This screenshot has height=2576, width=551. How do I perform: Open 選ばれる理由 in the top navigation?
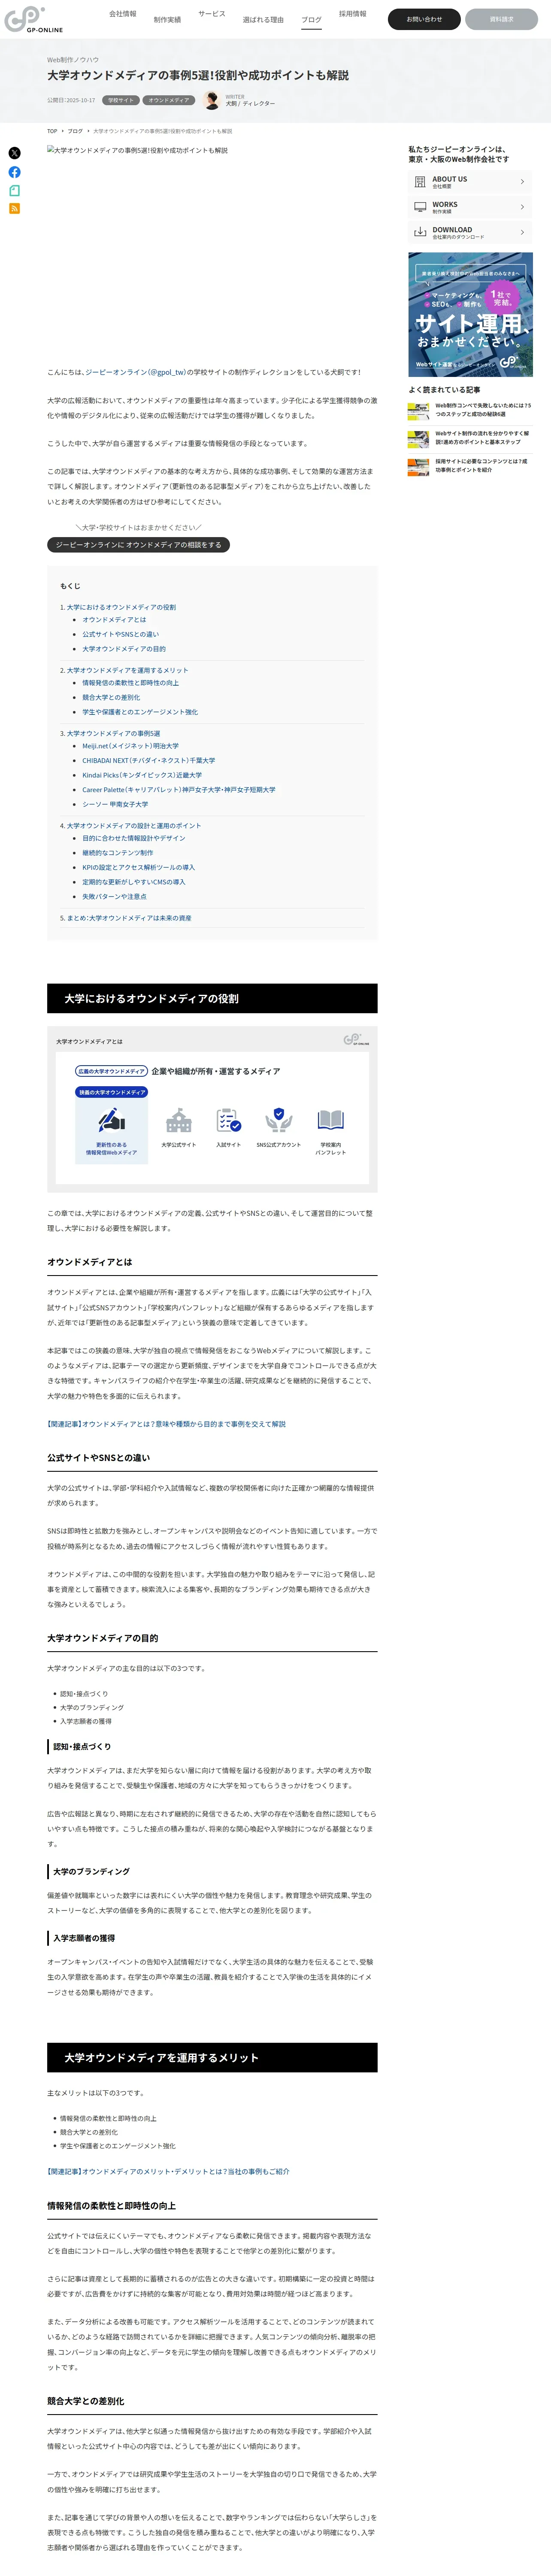pyautogui.click(x=263, y=20)
